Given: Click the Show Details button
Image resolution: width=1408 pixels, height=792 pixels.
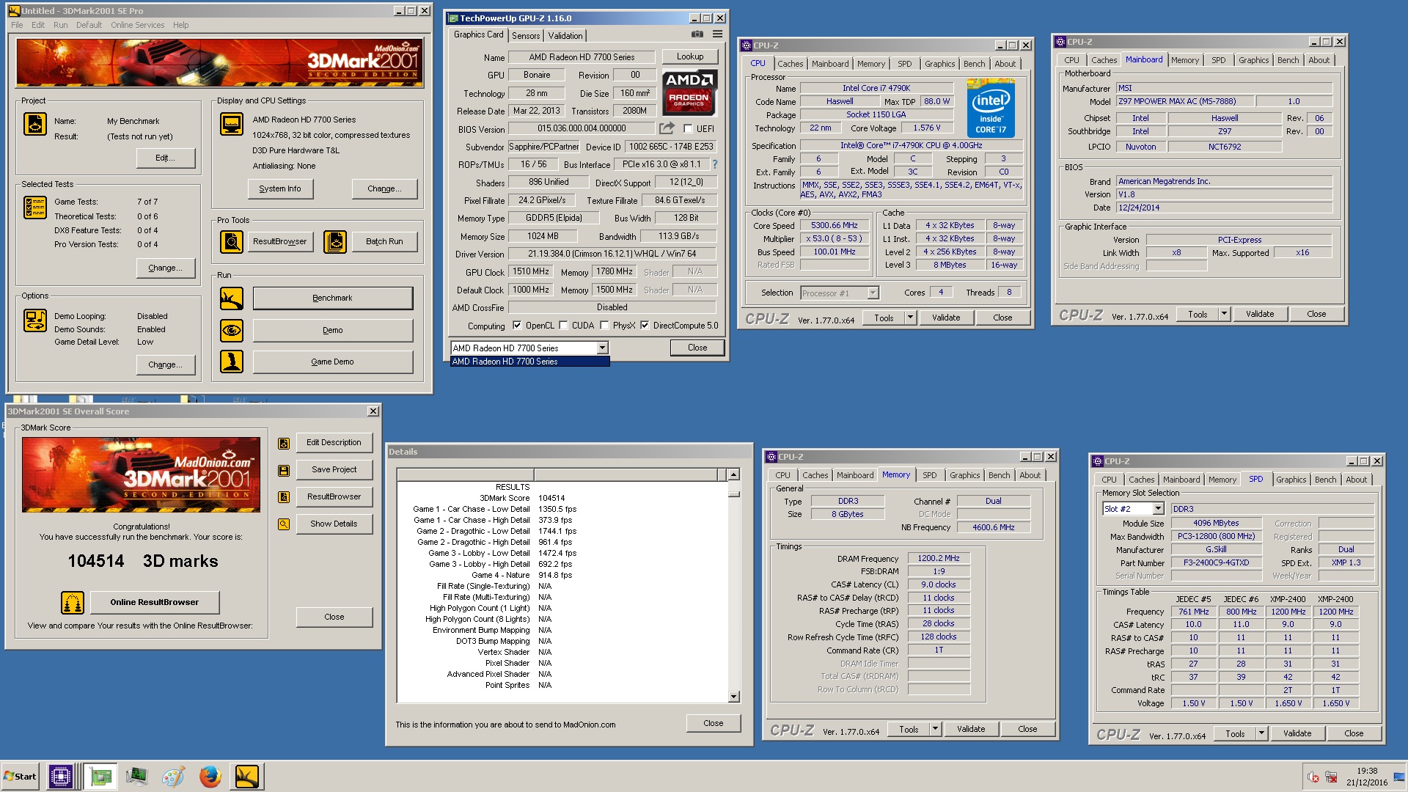Looking at the screenshot, I should pos(334,524).
